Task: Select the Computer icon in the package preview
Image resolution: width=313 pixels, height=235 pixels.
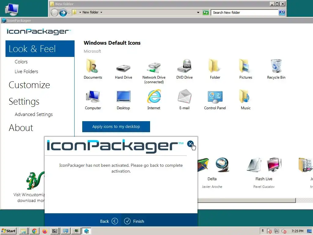Action: pyautogui.click(x=93, y=96)
